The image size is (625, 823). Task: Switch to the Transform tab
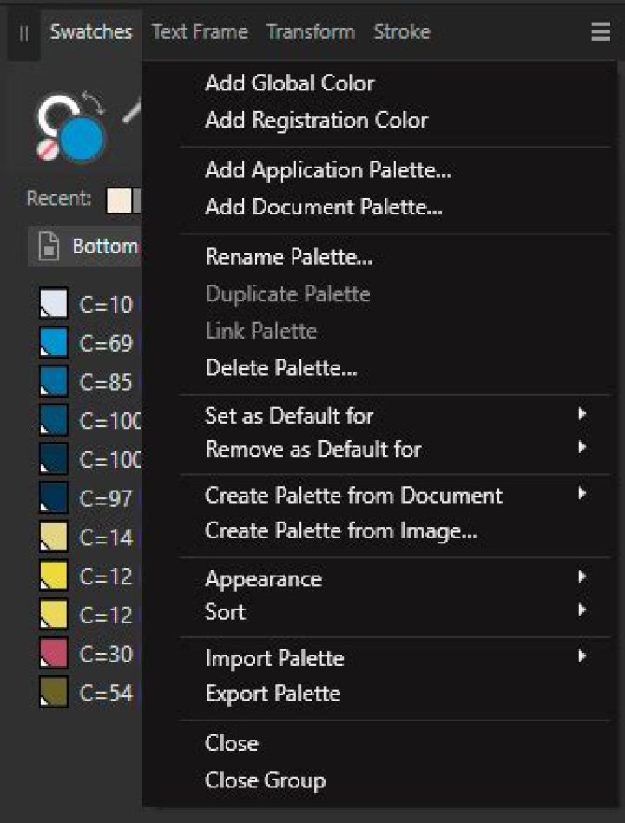[x=311, y=32]
